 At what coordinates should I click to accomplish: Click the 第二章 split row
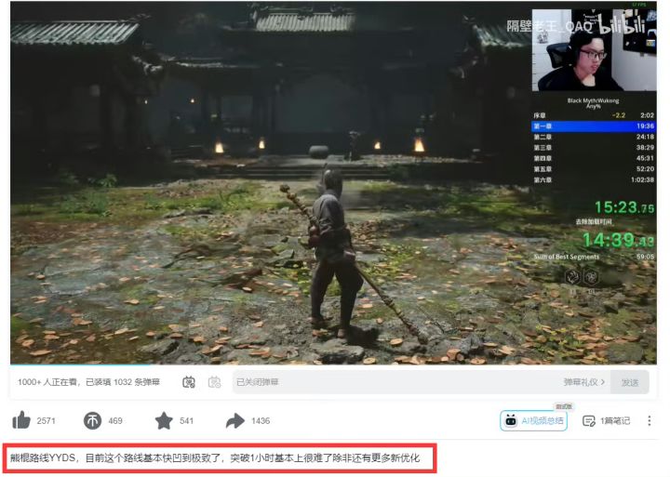click(x=594, y=137)
